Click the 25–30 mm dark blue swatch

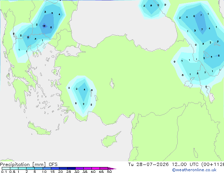pyautogui.click(x=71, y=168)
